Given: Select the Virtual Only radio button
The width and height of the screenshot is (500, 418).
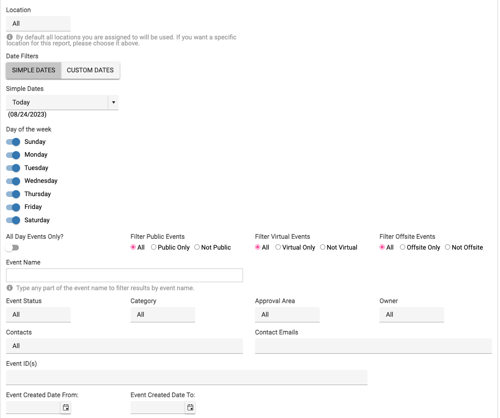Looking at the screenshot, I should 278,247.
